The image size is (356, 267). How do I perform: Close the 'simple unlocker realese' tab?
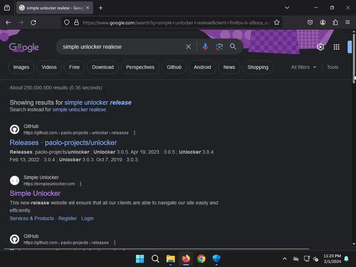coord(88,8)
